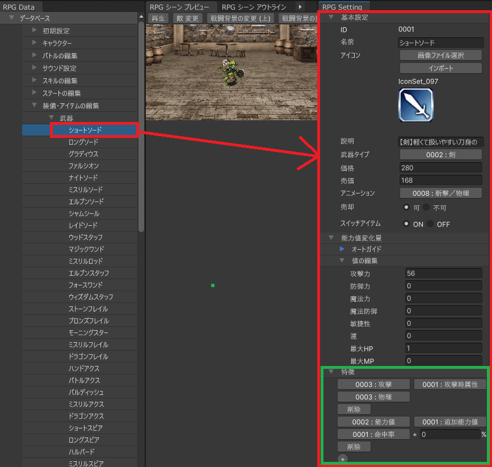The image size is (492, 467).
Task: Expand the キャラクター tree node
Action: point(35,43)
